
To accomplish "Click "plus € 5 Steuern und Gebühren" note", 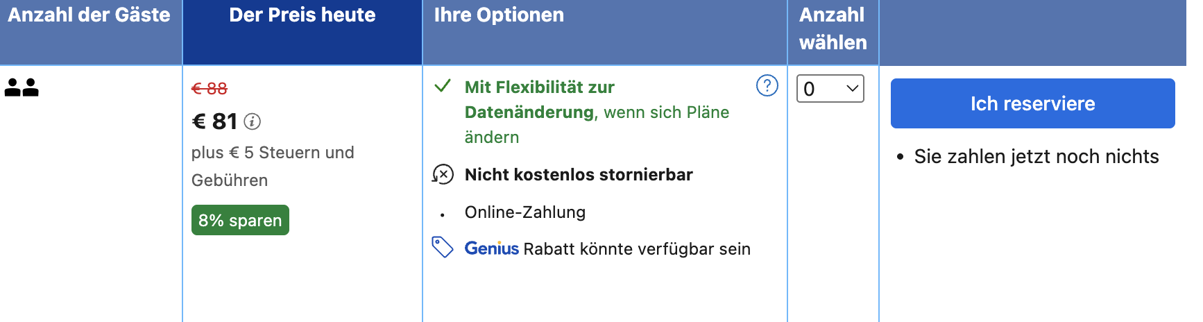I will (273, 166).
